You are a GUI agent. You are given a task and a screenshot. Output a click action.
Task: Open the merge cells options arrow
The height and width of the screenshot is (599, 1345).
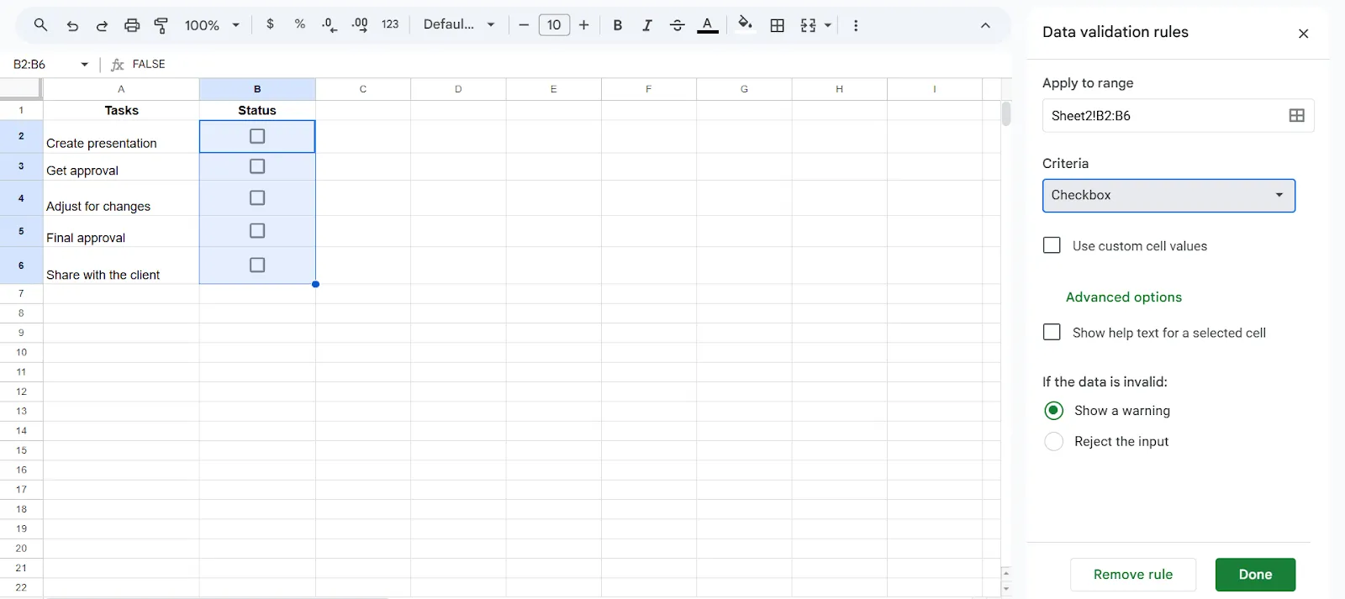tap(828, 25)
